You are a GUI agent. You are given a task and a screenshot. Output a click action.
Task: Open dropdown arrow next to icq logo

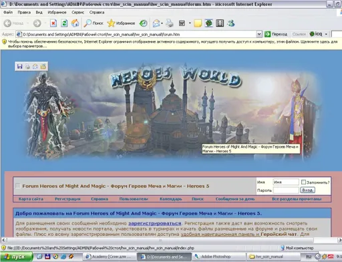coord(326,34)
